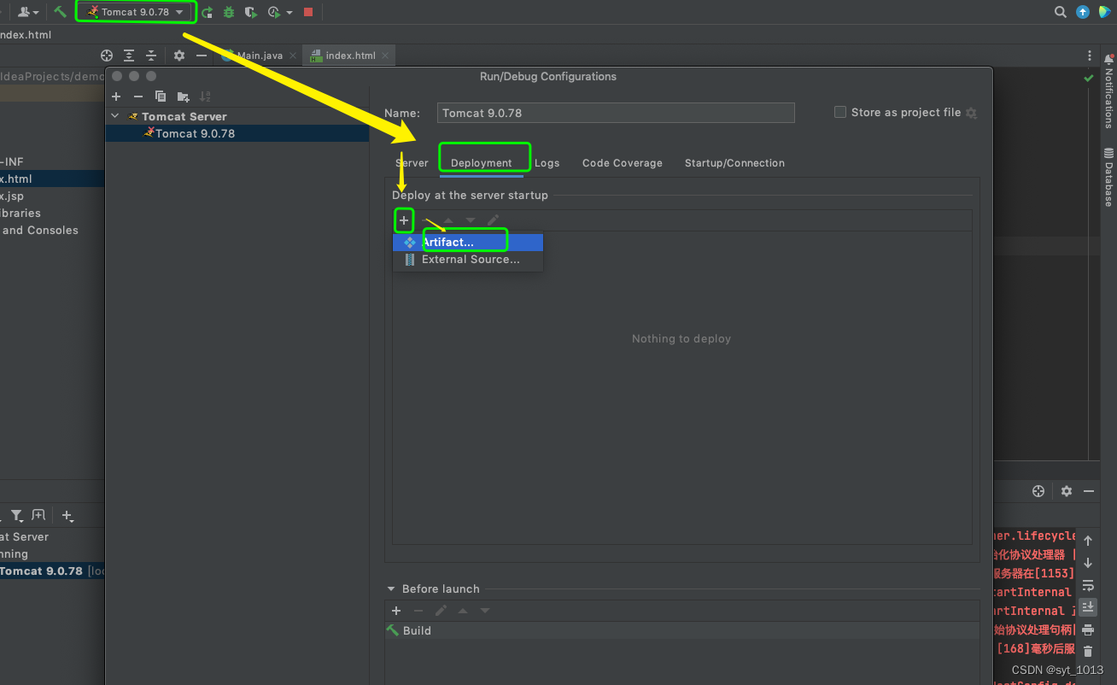Click the Before launch move down arrow
The width and height of the screenshot is (1117, 685).
click(485, 611)
